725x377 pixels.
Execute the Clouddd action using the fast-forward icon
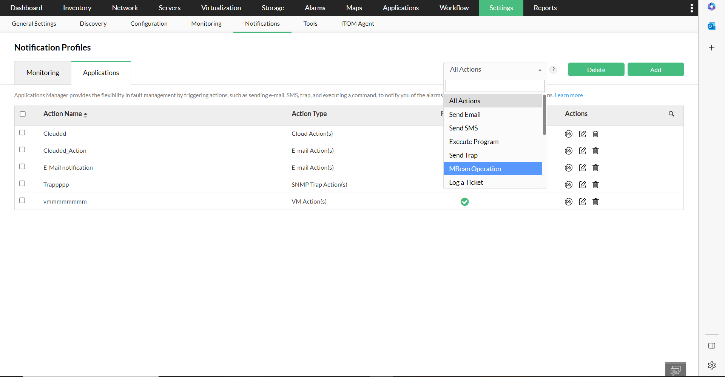[x=569, y=134]
